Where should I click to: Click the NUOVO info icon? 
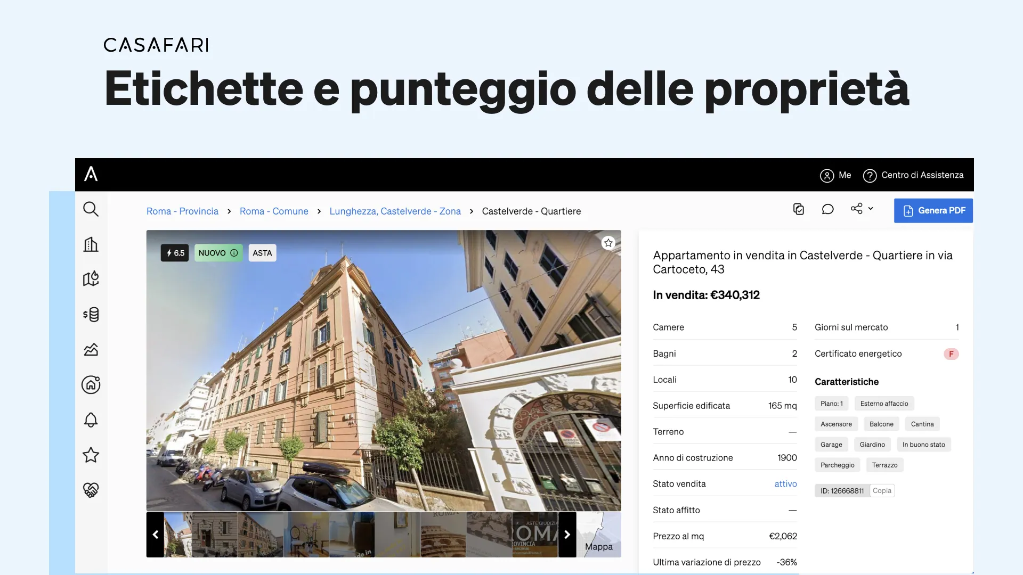[x=234, y=253]
